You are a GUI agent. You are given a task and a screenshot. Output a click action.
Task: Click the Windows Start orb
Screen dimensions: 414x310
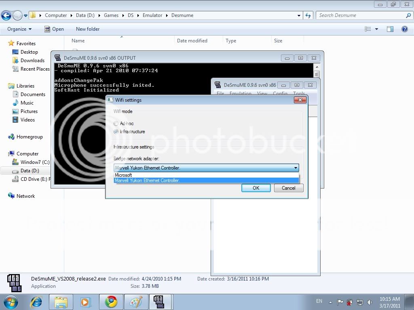pyautogui.click(x=11, y=302)
